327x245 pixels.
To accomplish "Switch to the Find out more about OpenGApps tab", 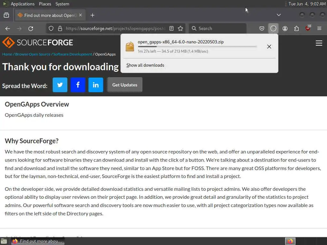I will (x=50, y=15).
